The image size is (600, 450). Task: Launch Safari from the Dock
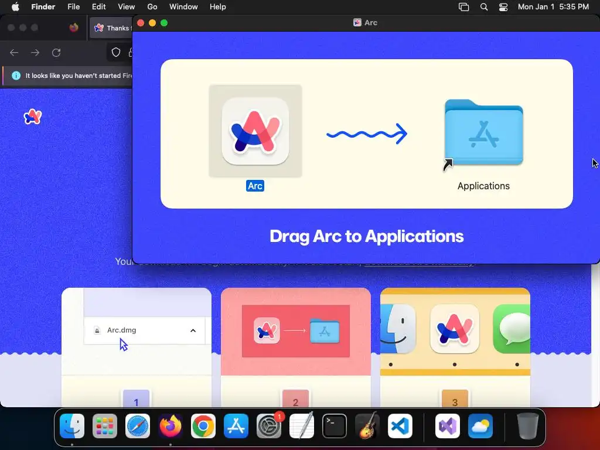tap(138, 426)
